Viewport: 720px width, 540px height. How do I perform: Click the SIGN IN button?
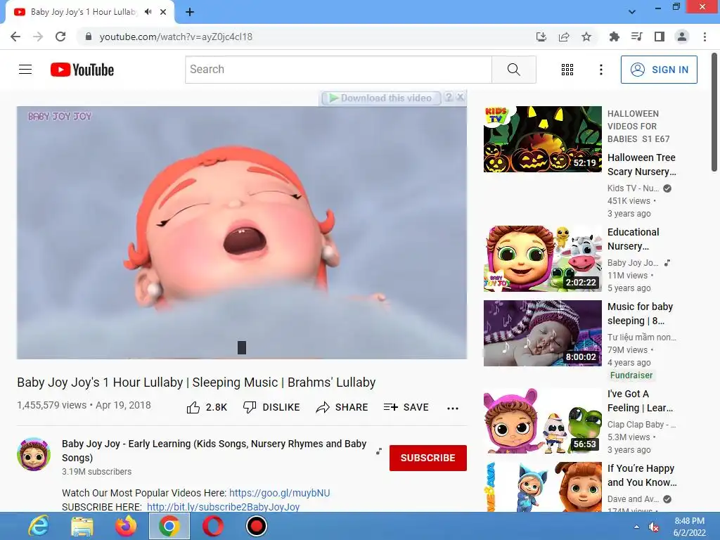tap(659, 70)
